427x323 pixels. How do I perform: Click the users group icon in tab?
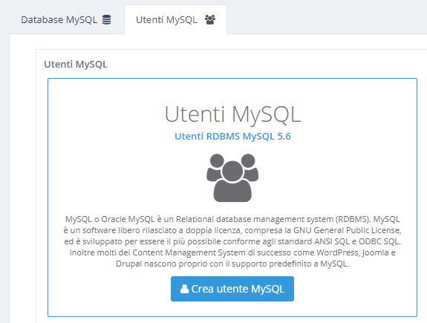pos(210,19)
